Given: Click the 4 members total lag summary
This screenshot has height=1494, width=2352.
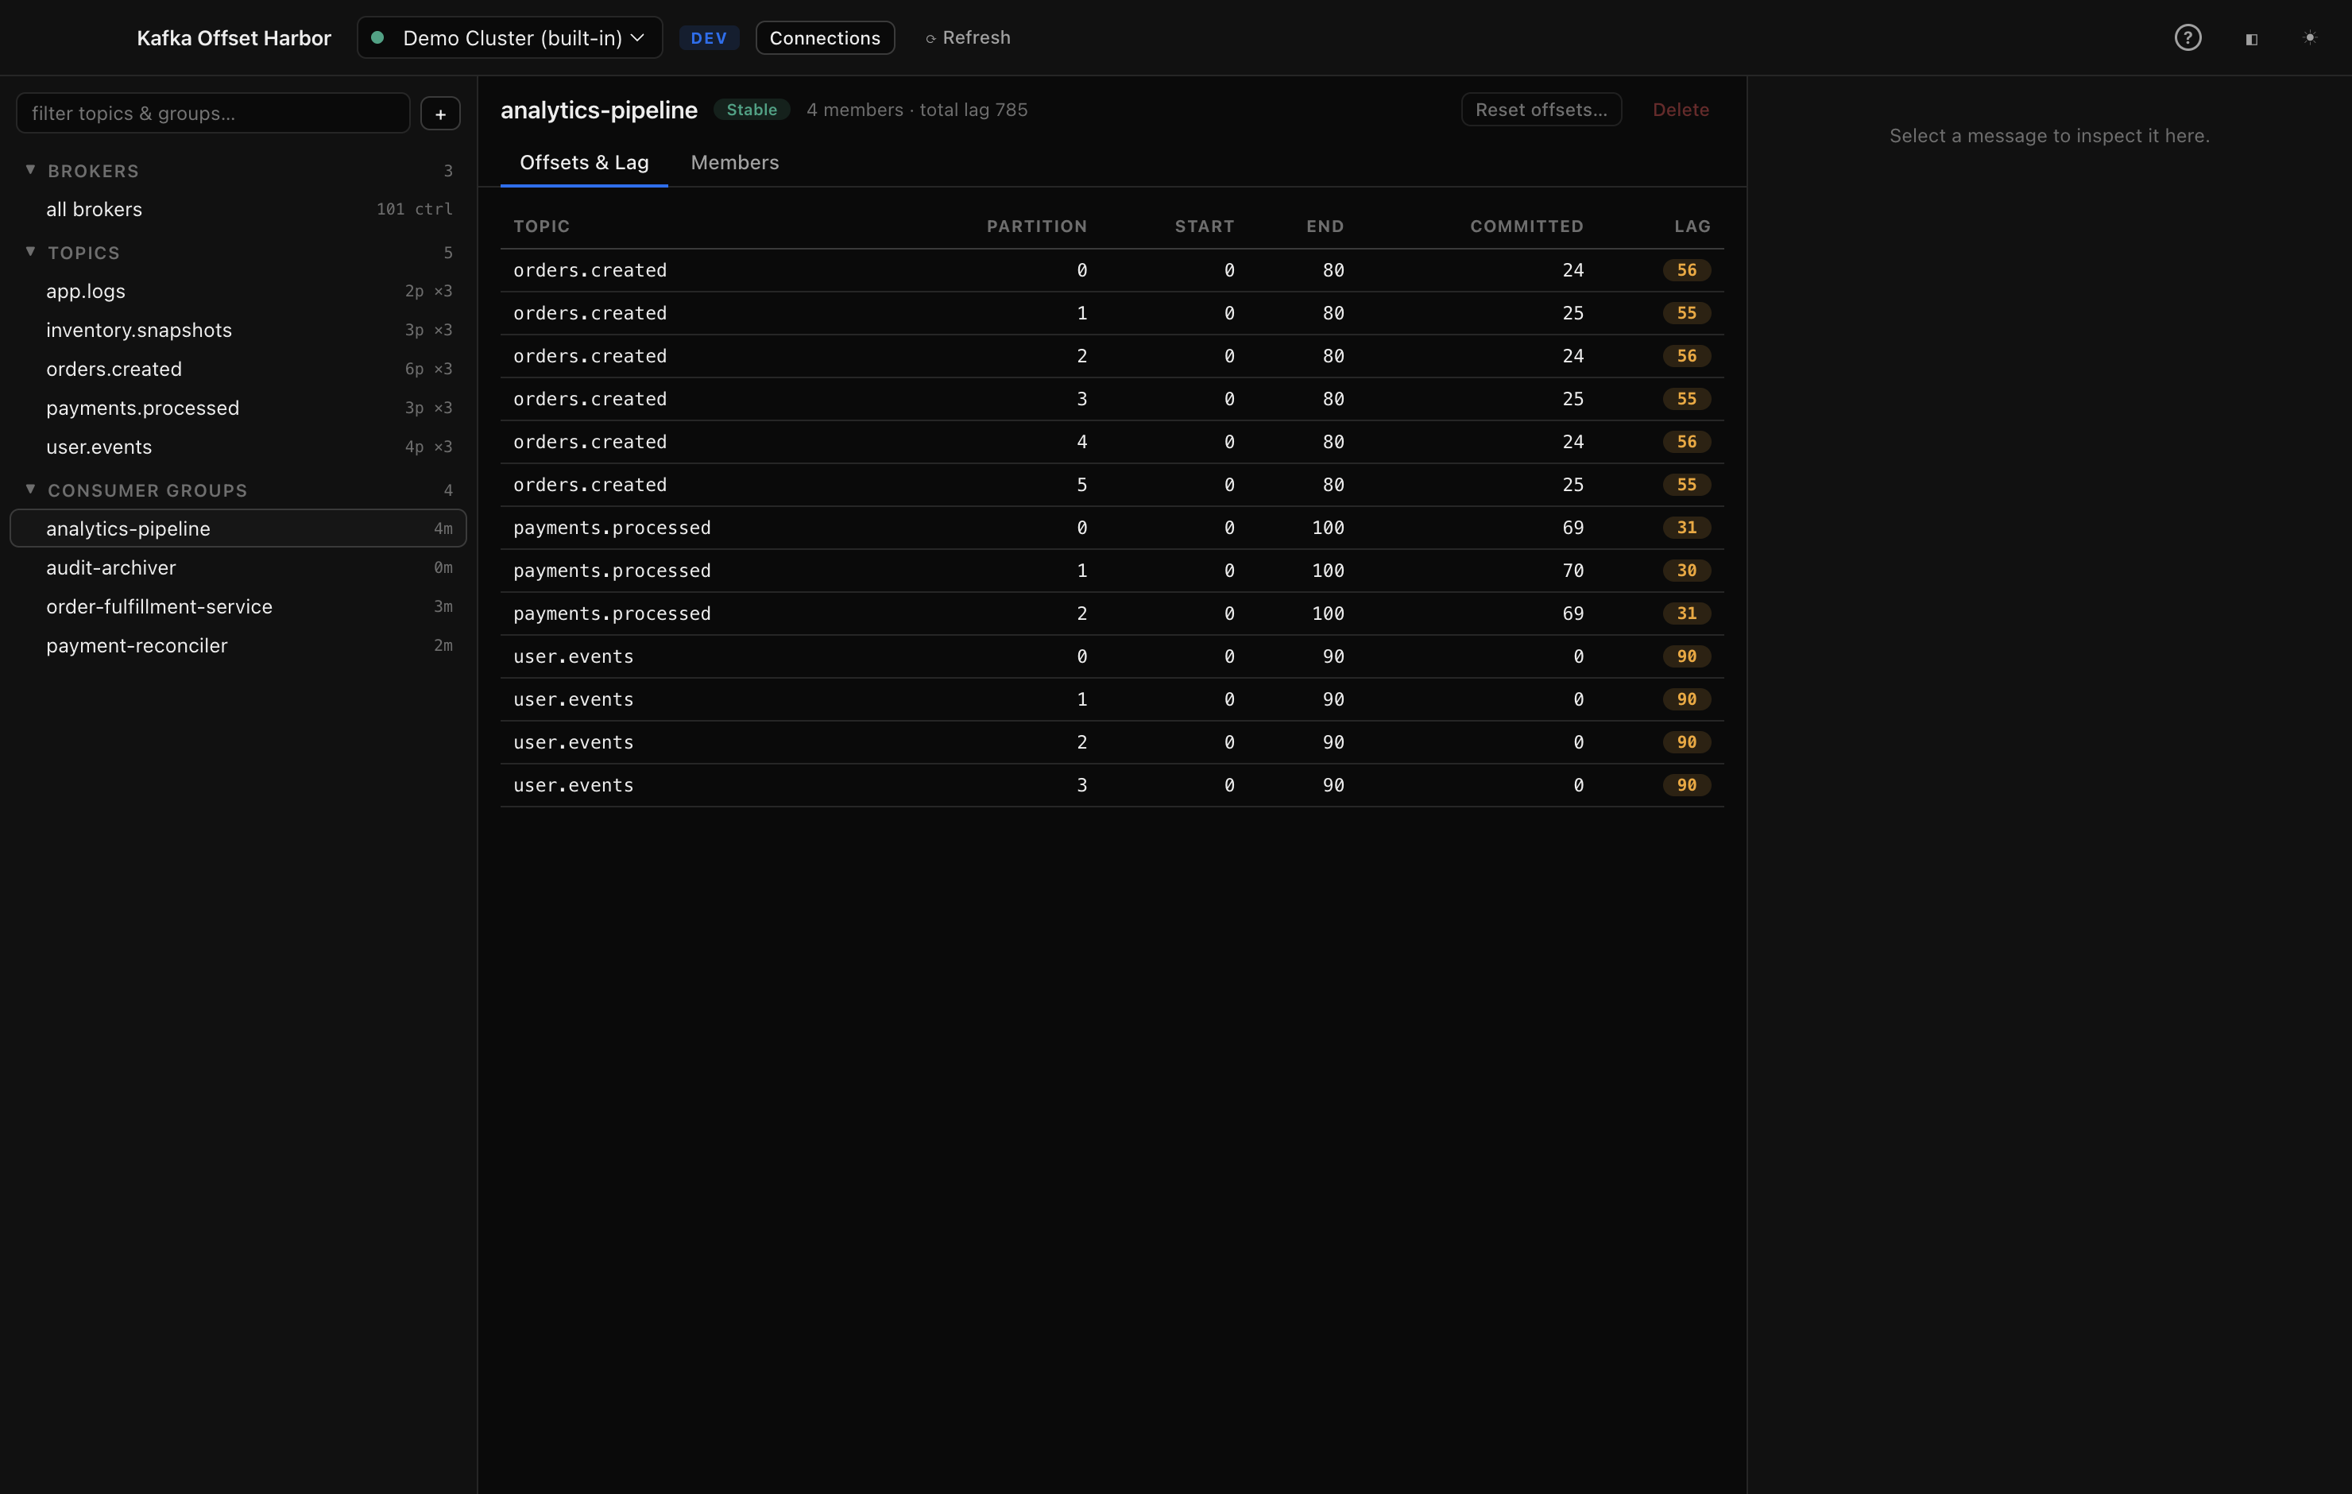Looking at the screenshot, I should coord(917,110).
